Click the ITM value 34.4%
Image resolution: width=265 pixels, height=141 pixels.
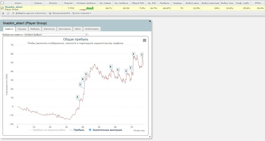[x=260, y=8]
